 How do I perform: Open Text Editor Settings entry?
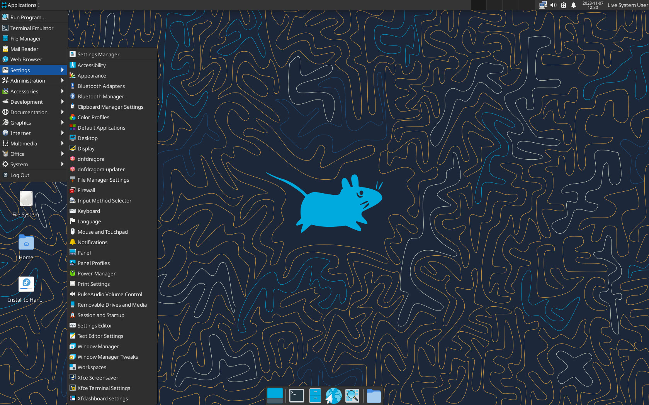click(112, 336)
